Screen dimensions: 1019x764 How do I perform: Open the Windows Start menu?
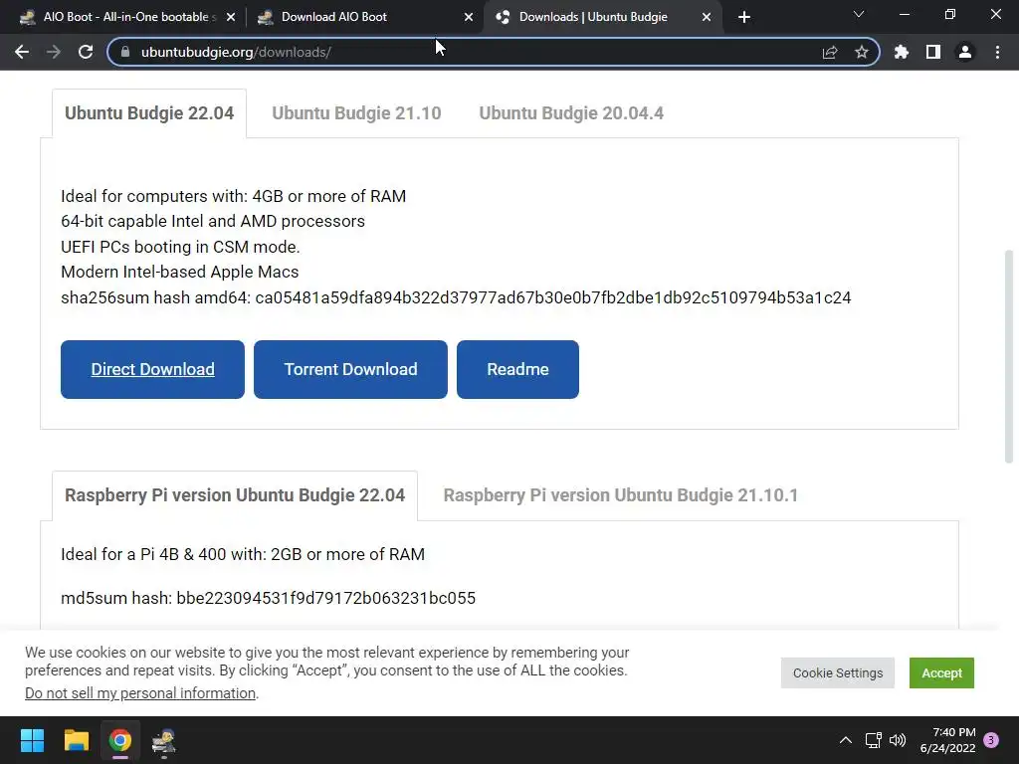point(32,740)
